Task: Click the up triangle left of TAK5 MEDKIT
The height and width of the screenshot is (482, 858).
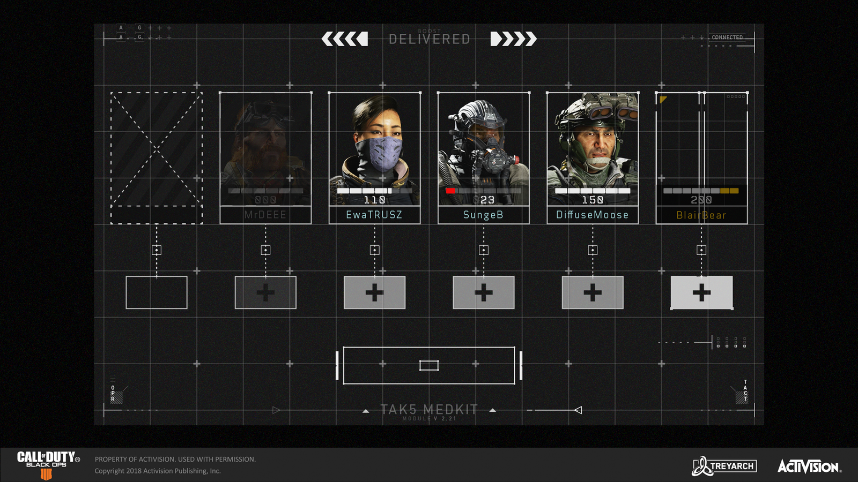Action: [366, 411]
